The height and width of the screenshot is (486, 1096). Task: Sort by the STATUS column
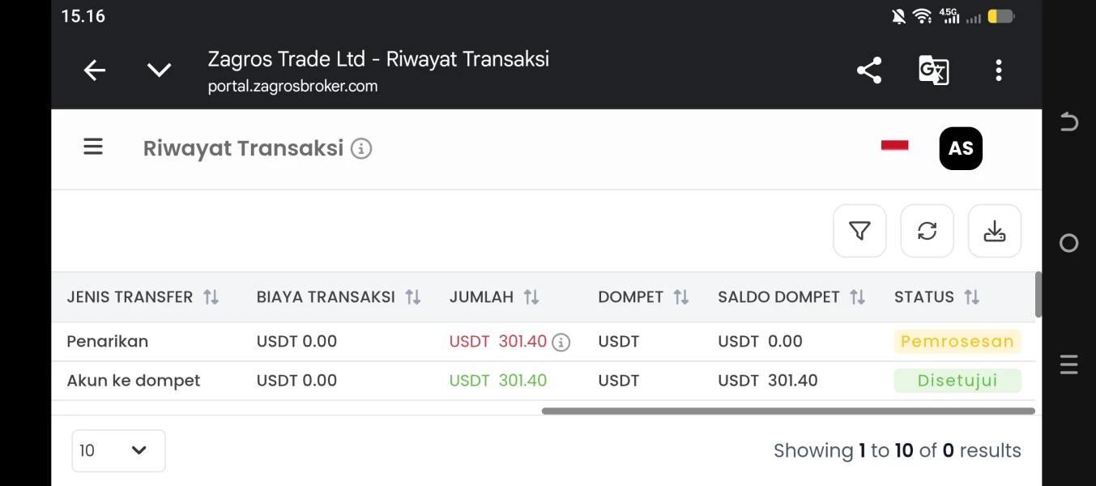937,297
